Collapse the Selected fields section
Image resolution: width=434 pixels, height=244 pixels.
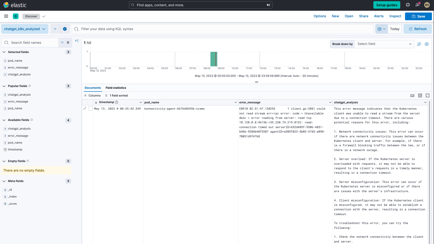coord(4,52)
